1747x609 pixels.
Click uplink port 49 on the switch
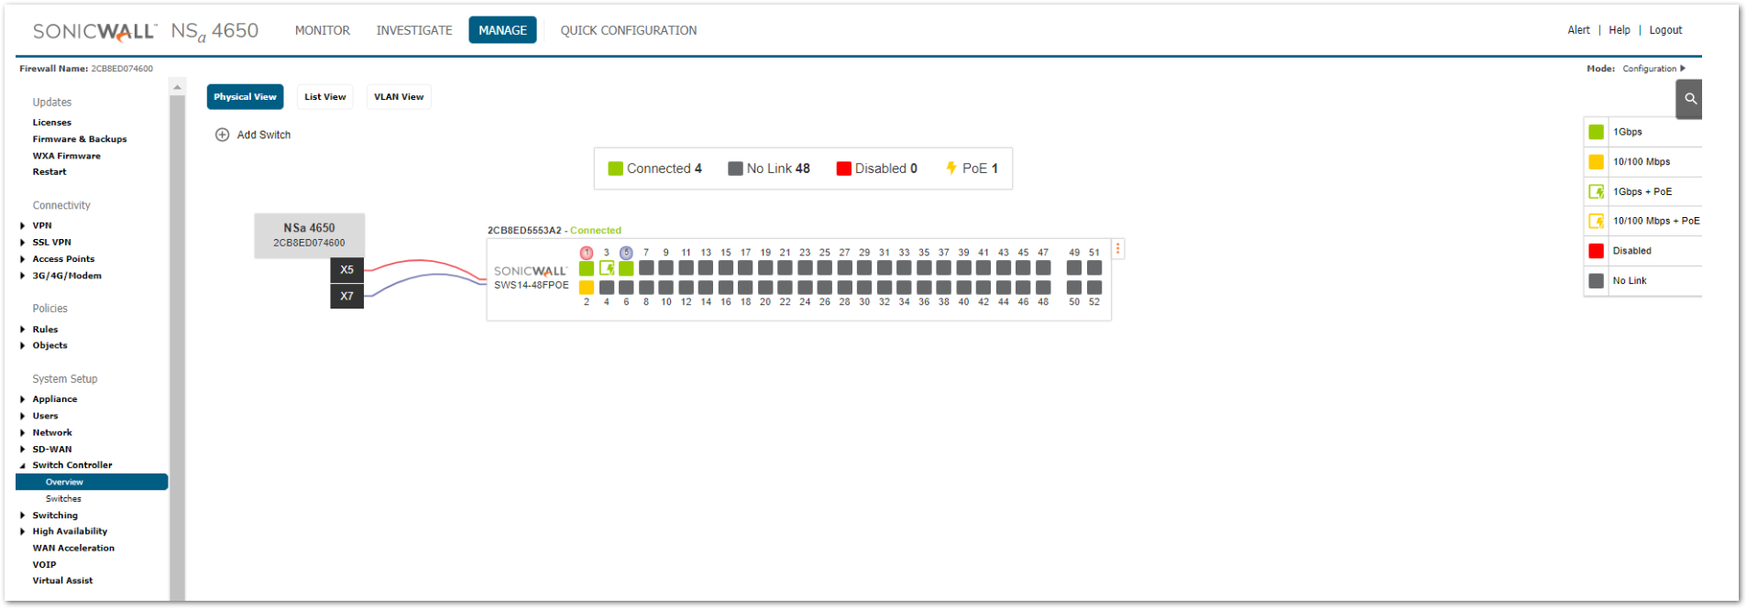tap(1074, 268)
